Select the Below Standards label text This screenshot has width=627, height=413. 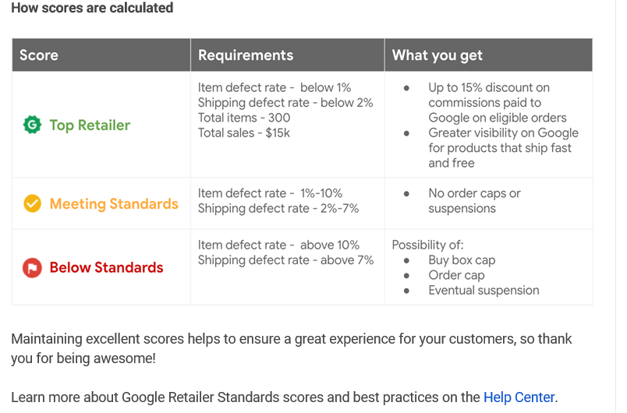(x=106, y=267)
